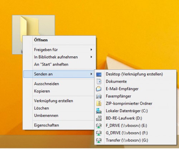Choose Ausschneiden in the context menu
Image resolution: width=179 pixels, height=149 pixels.
coord(47,84)
